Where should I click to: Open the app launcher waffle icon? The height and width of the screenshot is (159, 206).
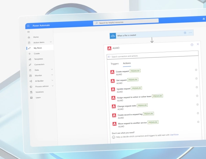tap(28, 26)
